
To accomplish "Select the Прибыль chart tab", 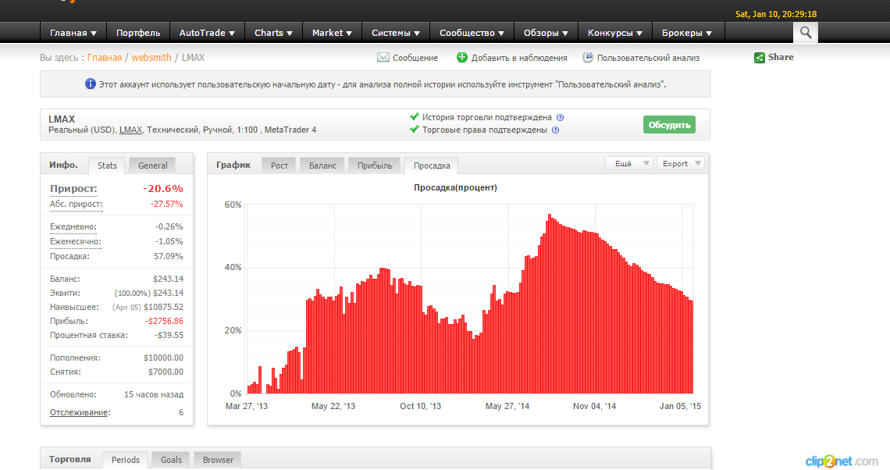I will [x=375, y=166].
